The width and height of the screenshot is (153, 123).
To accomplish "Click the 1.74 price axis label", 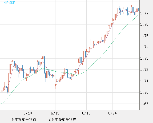I will click(144, 47).
